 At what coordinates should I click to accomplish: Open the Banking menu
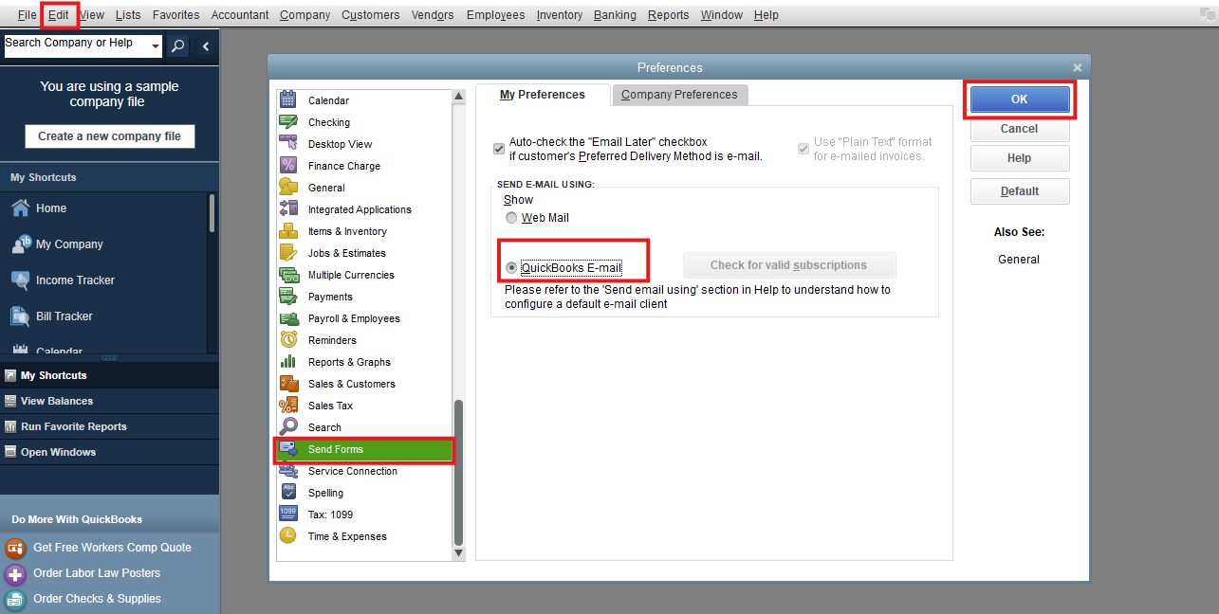615,15
